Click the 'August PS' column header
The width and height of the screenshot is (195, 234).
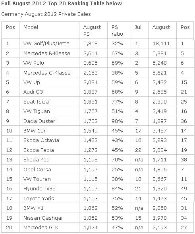(x=92, y=31)
